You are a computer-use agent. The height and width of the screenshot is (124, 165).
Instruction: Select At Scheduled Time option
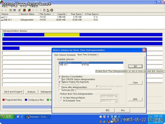[61, 101]
